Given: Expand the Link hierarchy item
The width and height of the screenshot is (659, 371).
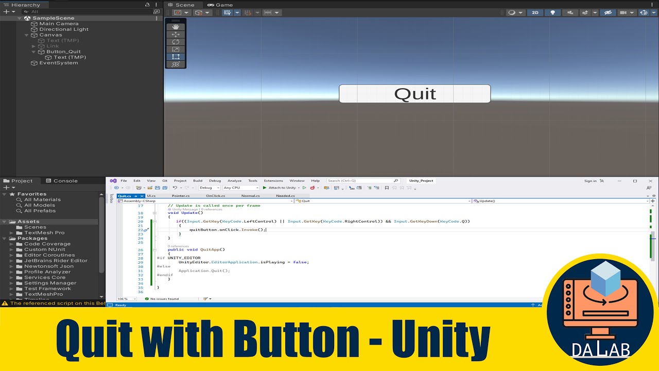Looking at the screenshot, I should (34, 46).
